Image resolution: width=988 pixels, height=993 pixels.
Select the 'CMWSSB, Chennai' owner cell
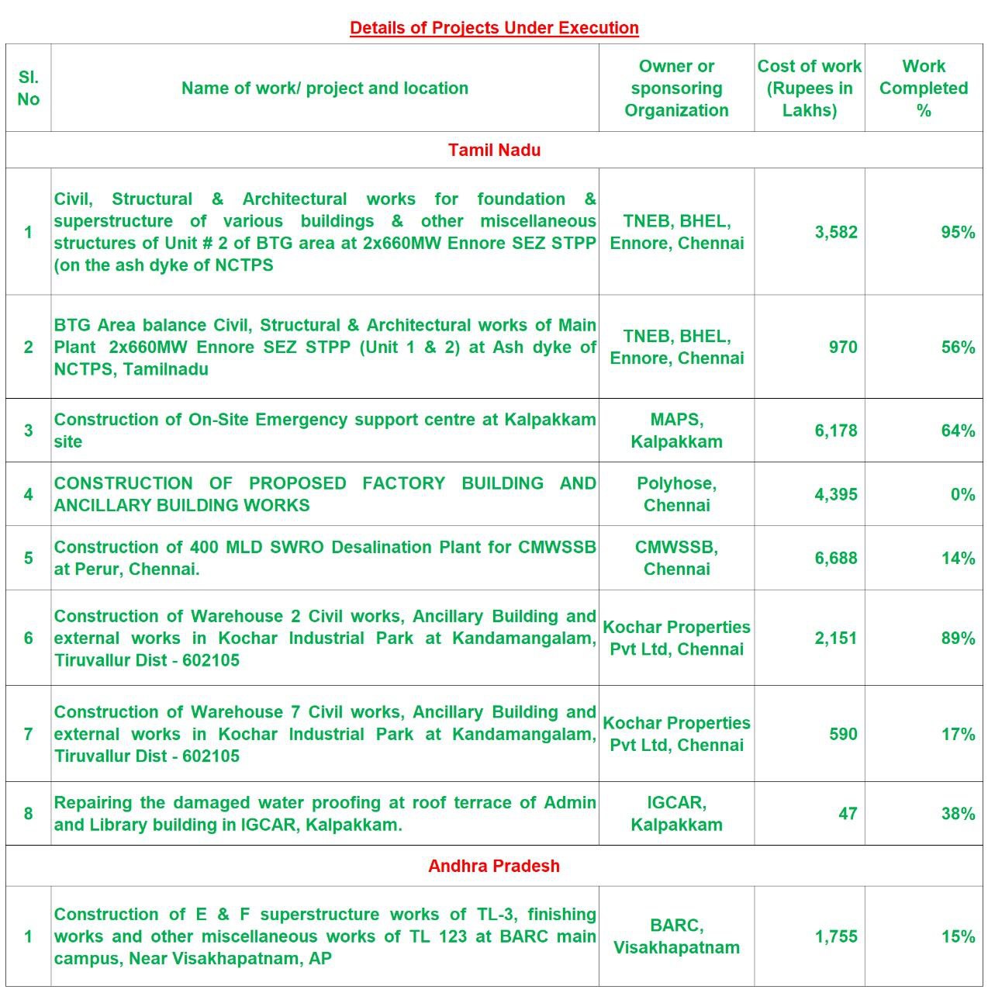[676, 558]
